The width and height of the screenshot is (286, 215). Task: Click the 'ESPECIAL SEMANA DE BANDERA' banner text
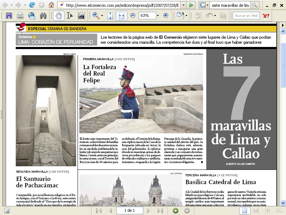pyautogui.click(x=57, y=29)
